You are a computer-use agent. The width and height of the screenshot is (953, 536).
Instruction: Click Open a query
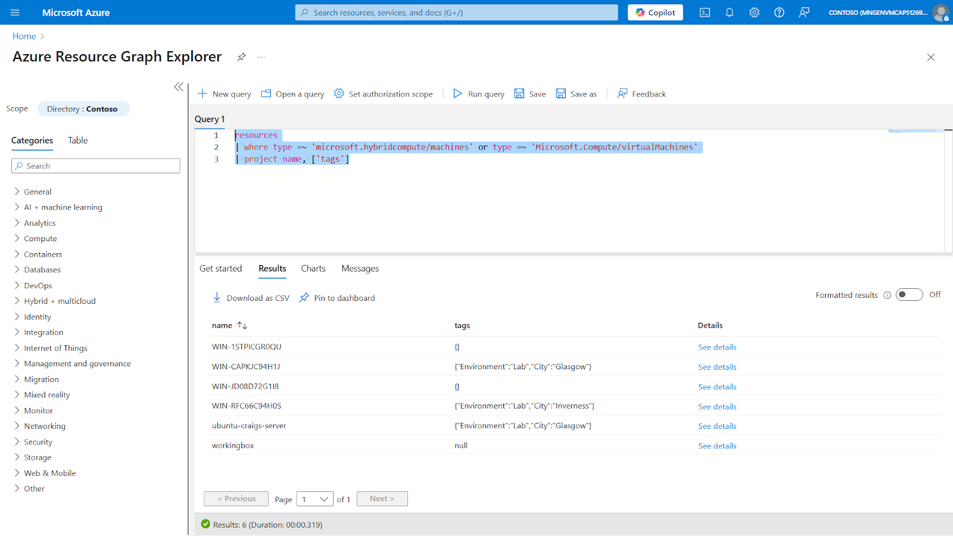292,94
